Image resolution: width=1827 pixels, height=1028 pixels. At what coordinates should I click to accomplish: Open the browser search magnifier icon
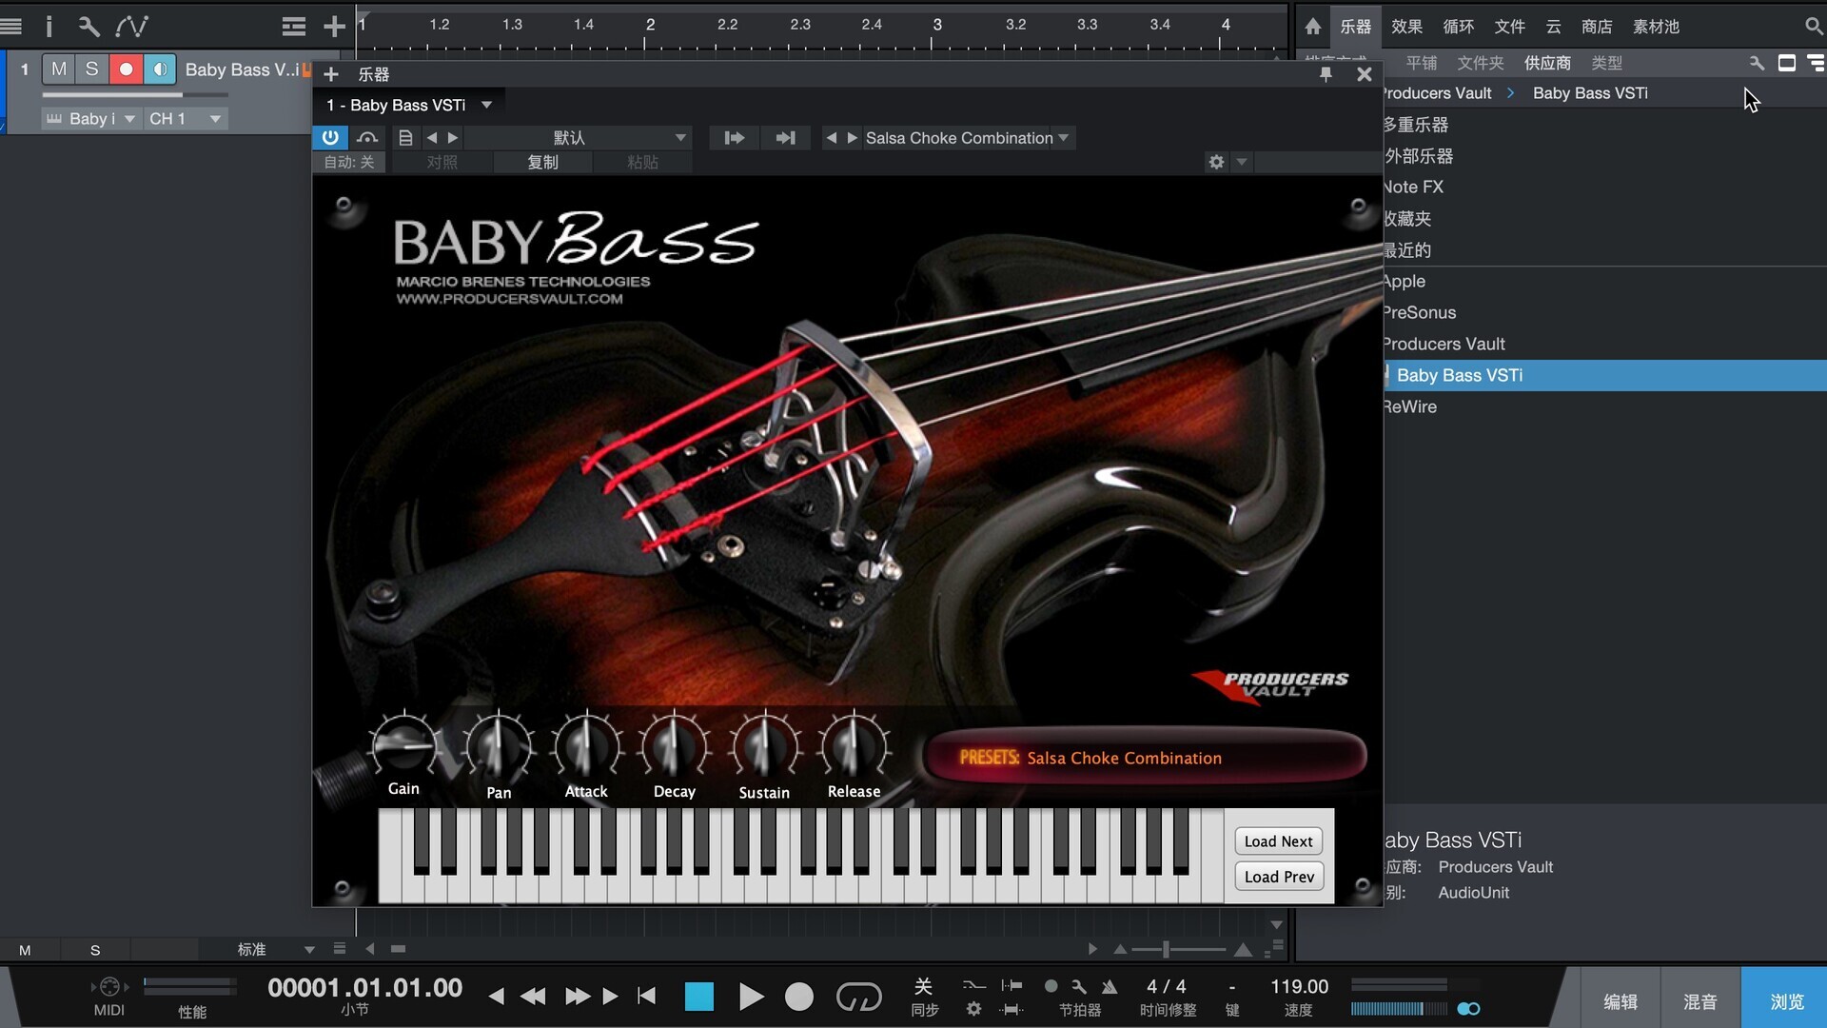coord(1813,27)
